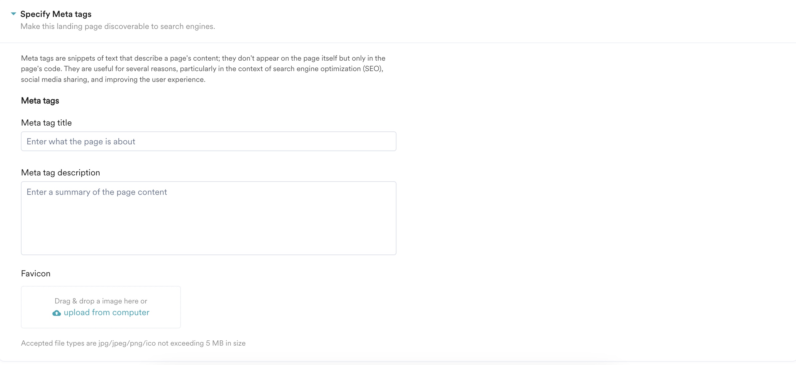
Task: Click the "Specify Meta tags" section heading
Action: 56,14
